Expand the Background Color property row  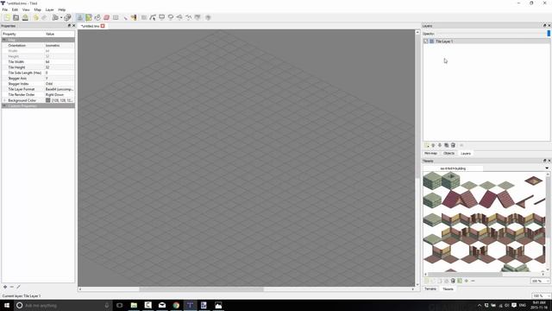click(x=4, y=100)
